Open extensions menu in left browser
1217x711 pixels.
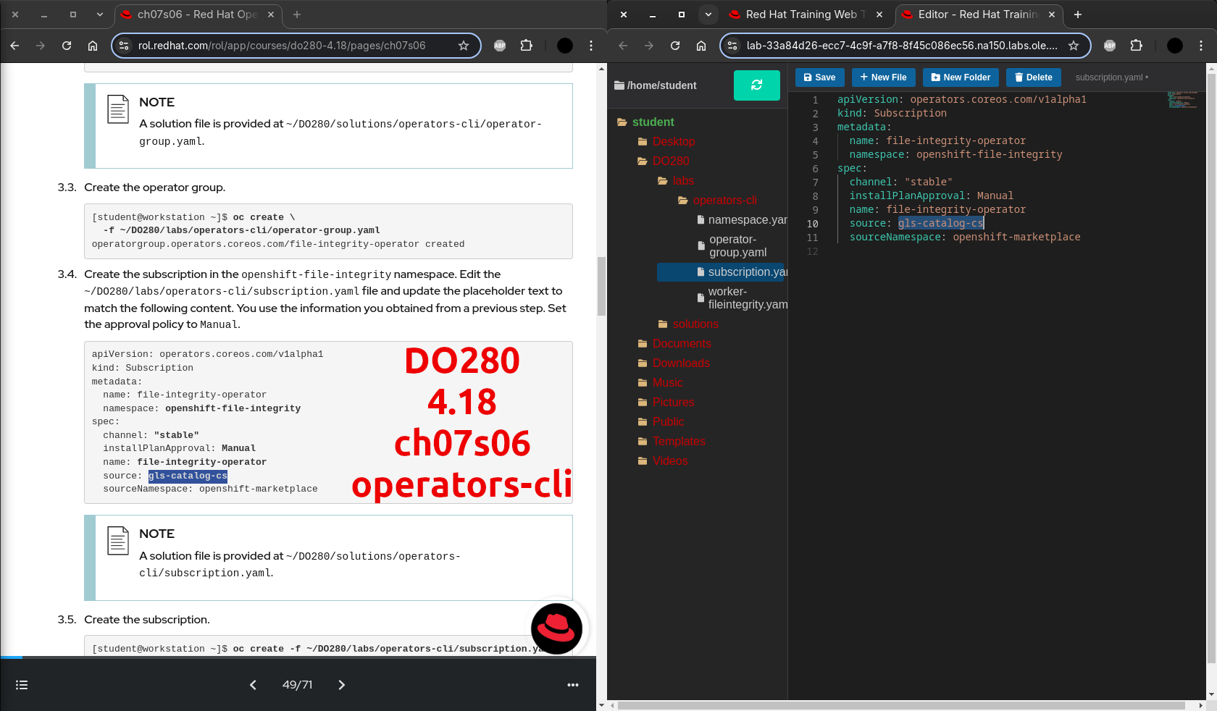[527, 46]
